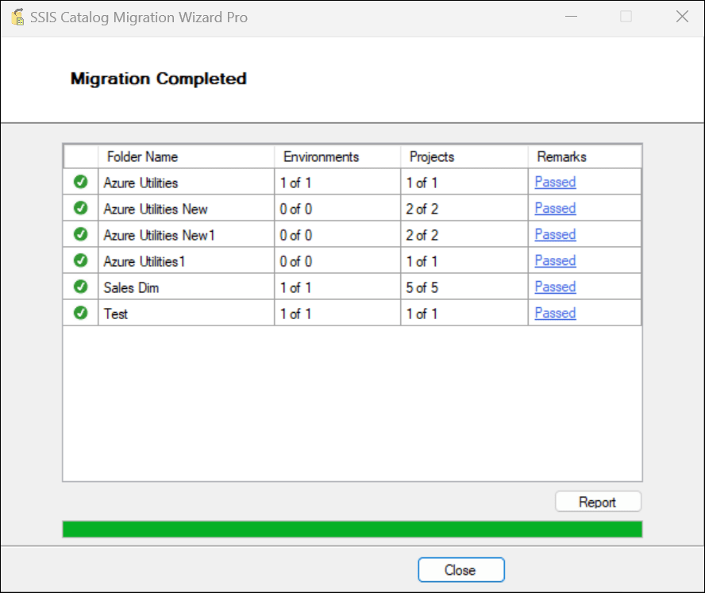View Passed details for Azure Utilities New1
The width and height of the screenshot is (705, 593).
554,234
